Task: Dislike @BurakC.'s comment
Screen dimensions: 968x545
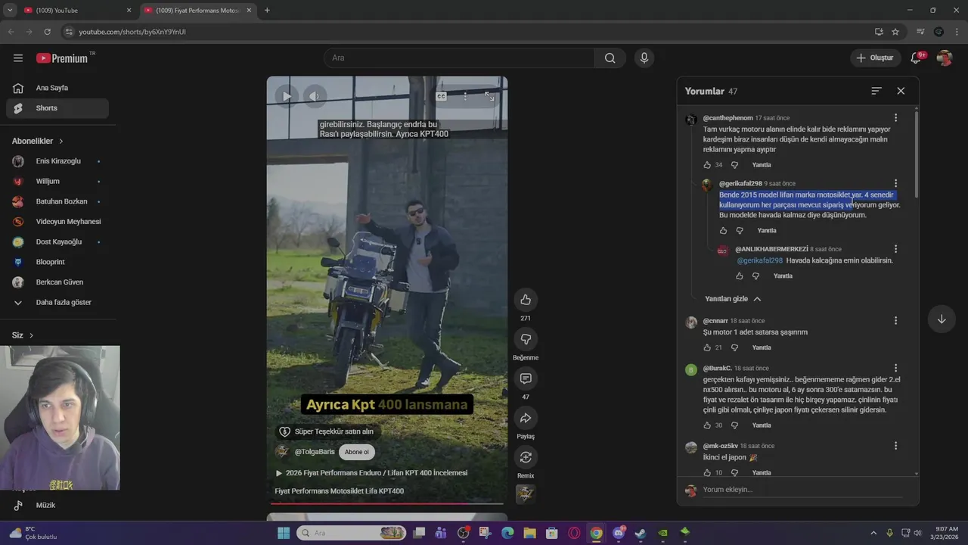Action: point(734,425)
